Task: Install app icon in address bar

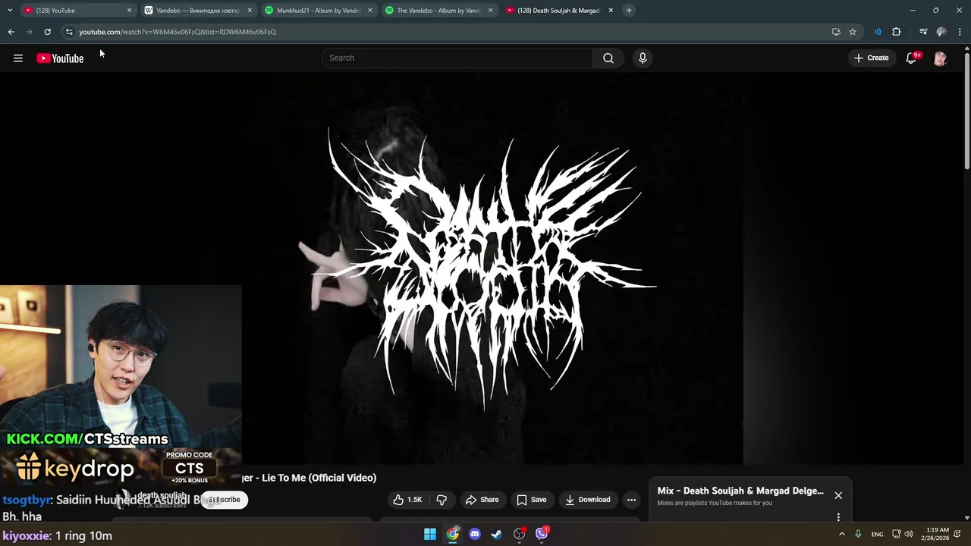Action: click(x=836, y=32)
